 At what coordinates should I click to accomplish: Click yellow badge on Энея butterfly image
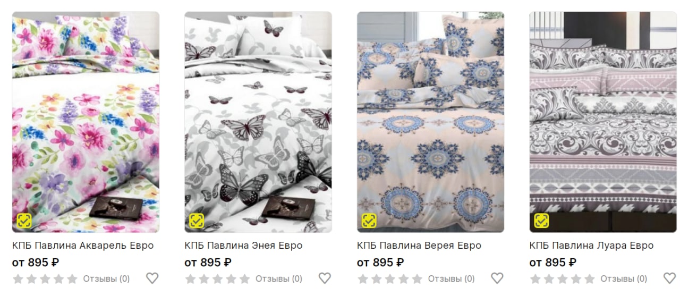[197, 221]
